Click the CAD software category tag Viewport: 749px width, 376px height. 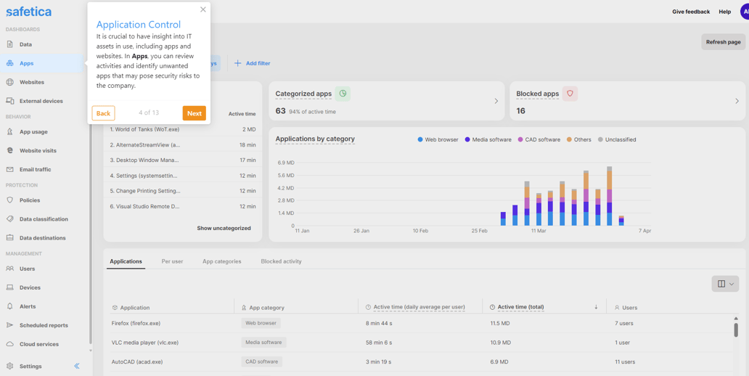pos(262,361)
